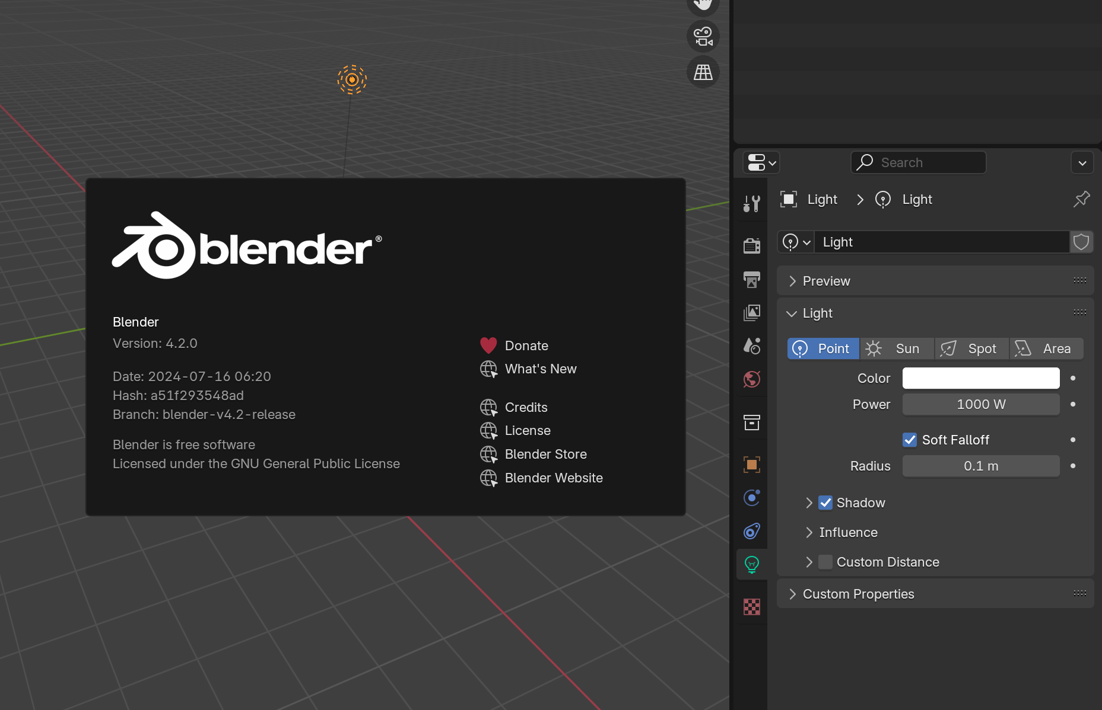The image size is (1102, 710).
Task: Open the License link
Action: click(528, 430)
